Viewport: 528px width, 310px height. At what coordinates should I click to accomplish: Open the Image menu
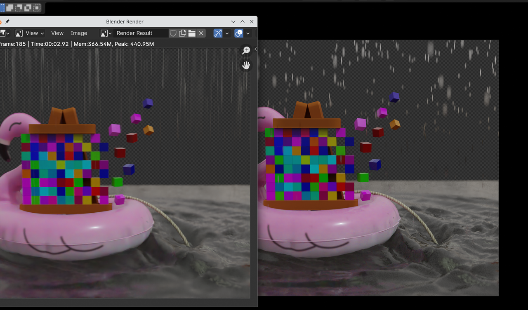point(79,33)
